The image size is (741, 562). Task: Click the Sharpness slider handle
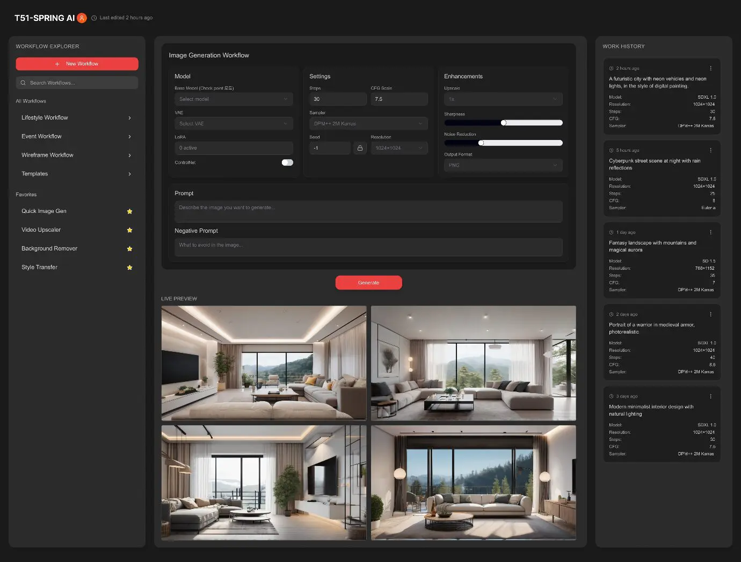(504, 123)
